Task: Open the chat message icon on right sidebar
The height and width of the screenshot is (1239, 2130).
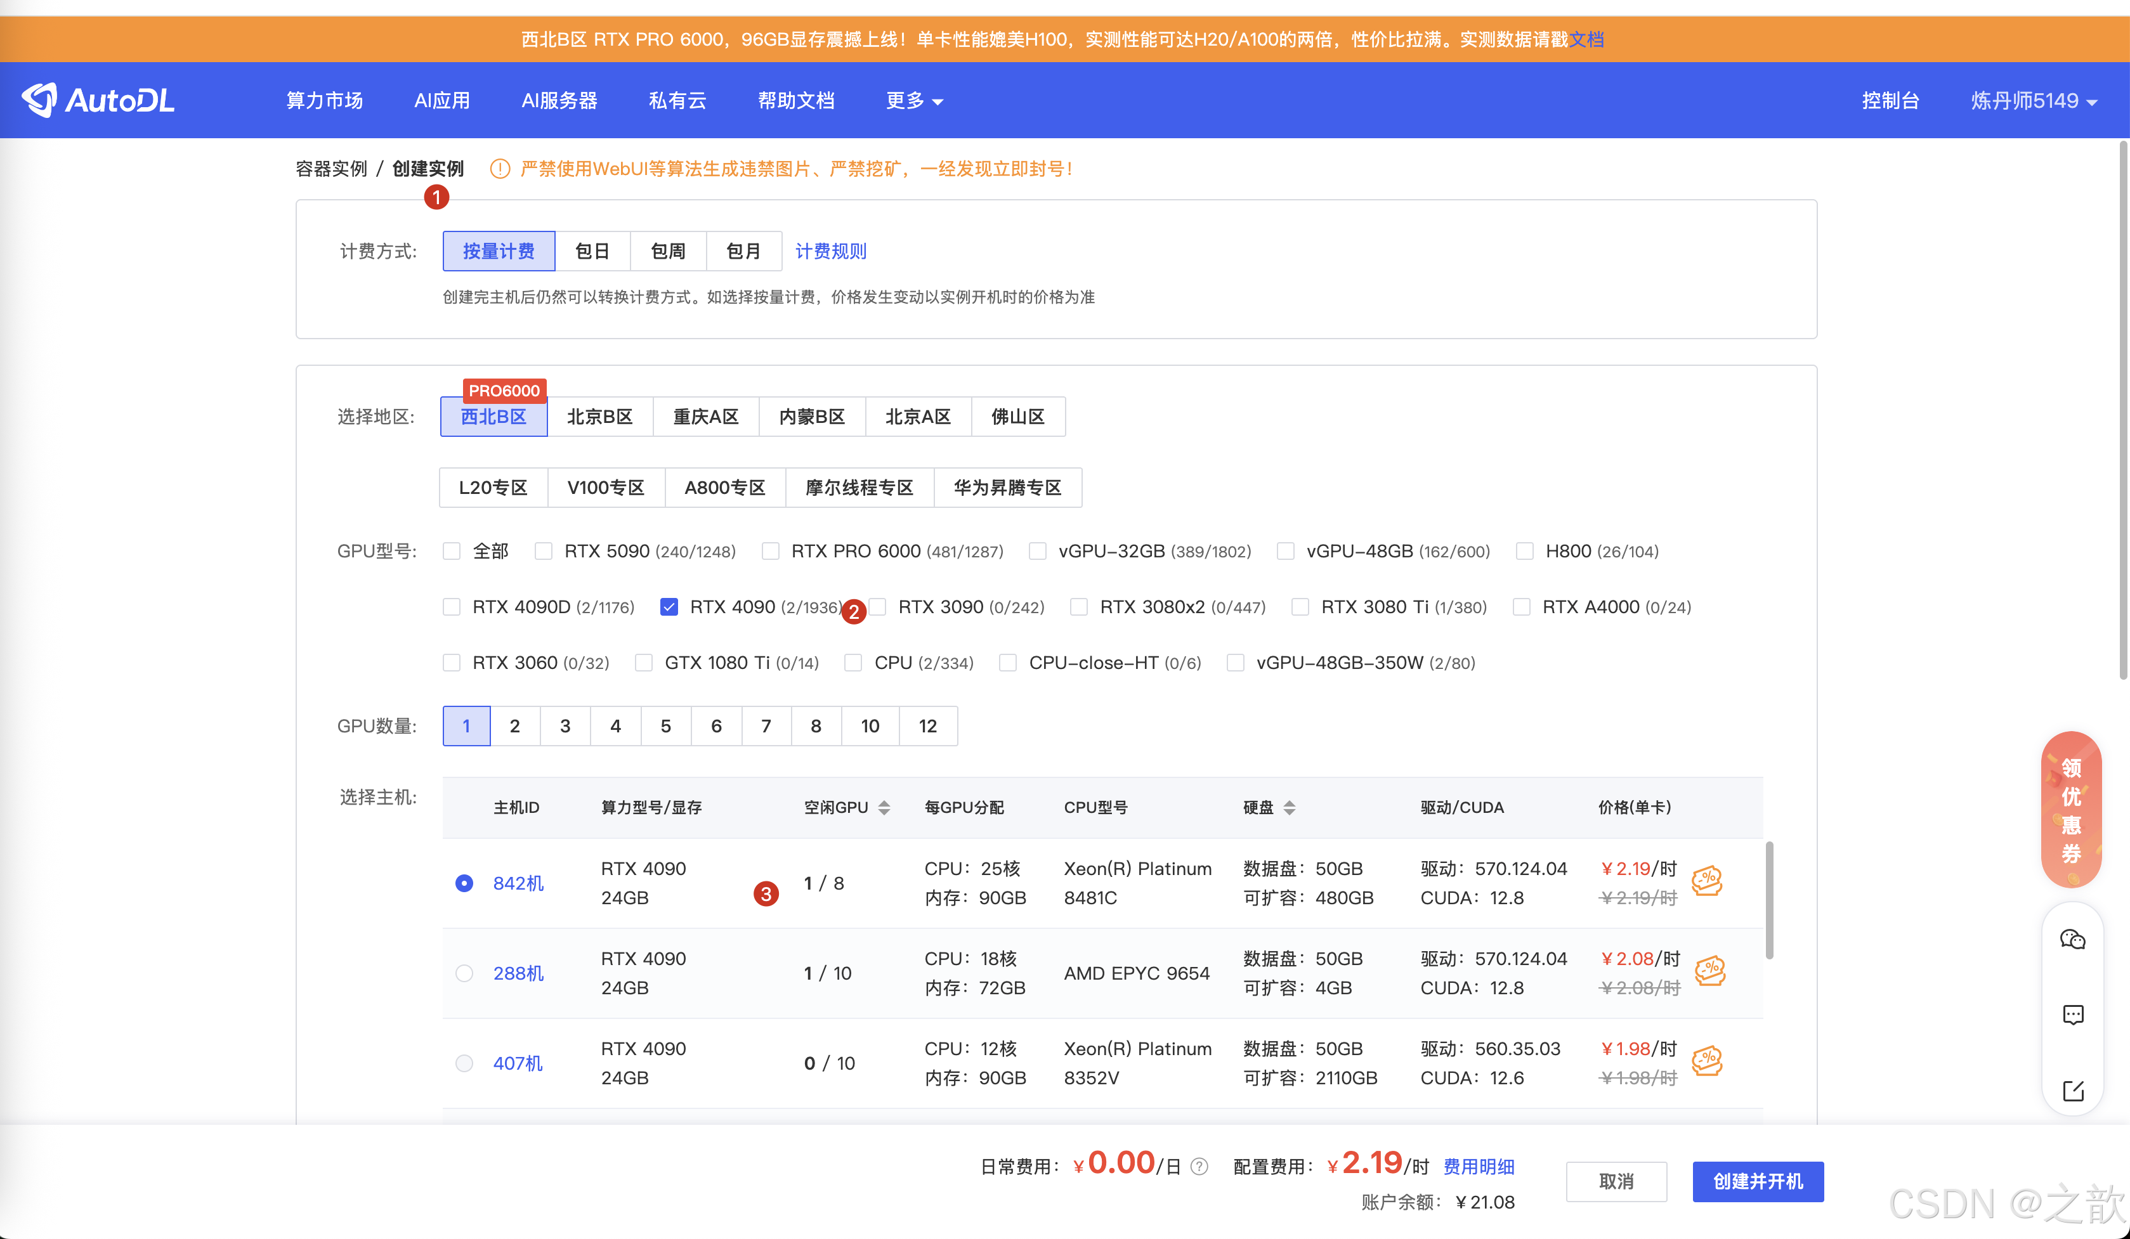Action: (x=2072, y=1015)
